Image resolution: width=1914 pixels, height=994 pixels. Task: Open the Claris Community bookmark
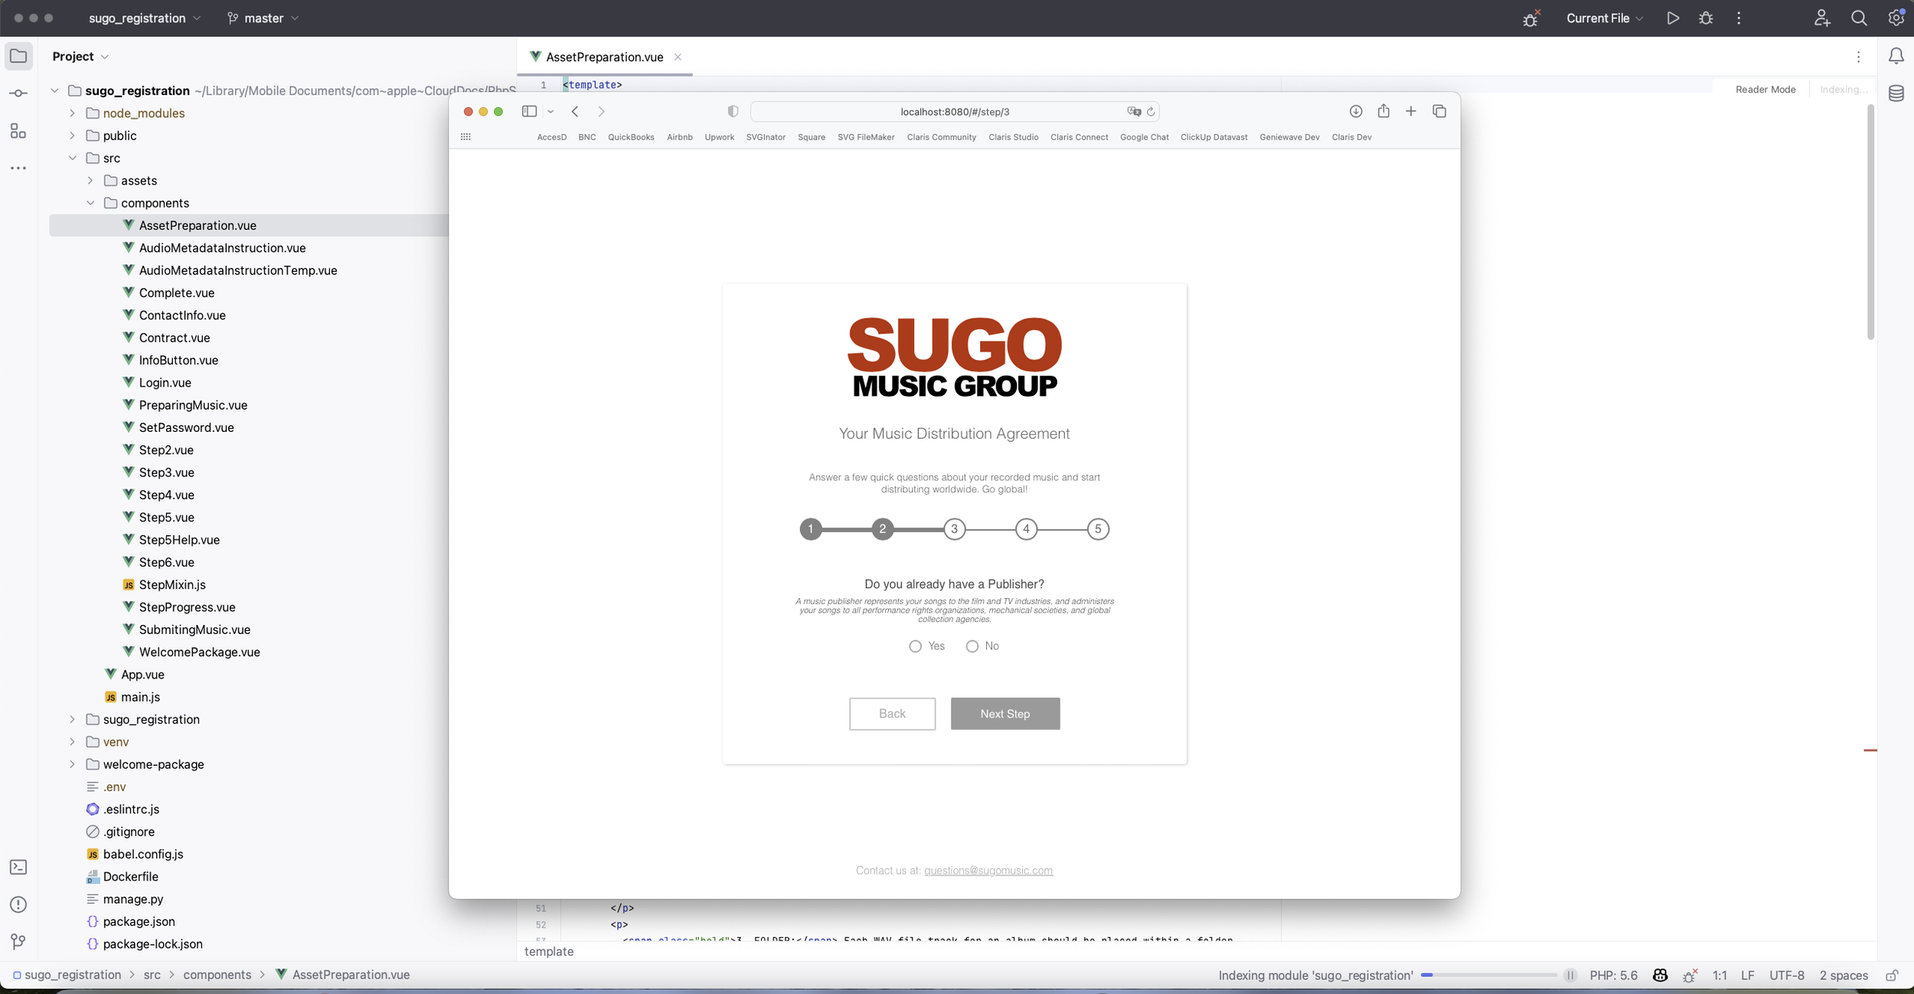point(941,137)
